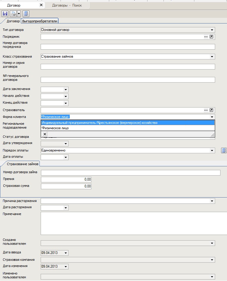The width and height of the screenshot is (227, 281).
Task: Open the Страхователь lookup ellipsis button
Action: pyautogui.click(x=206, y=110)
